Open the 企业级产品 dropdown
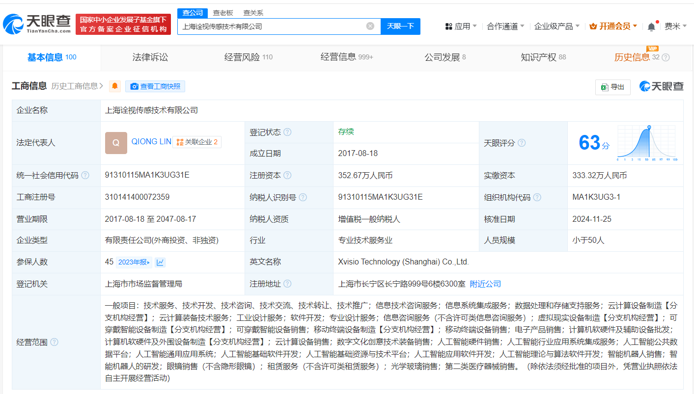 (556, 26)
